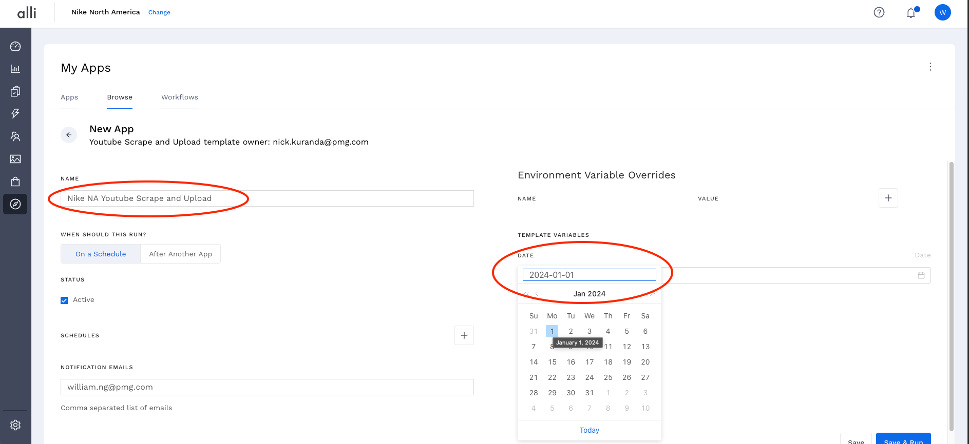969x444 pixels.
Task: Go back using the arrow button
Action: (x=69, y=135)
